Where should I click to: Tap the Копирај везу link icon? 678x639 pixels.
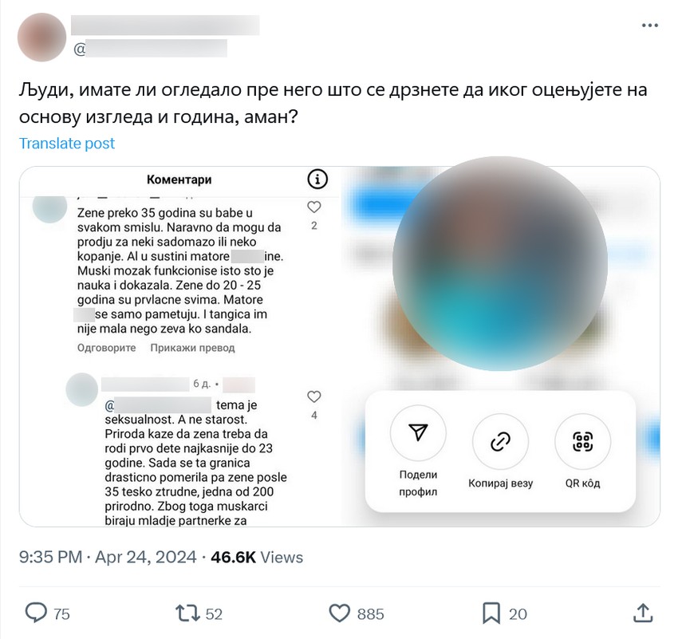point(500,441)
